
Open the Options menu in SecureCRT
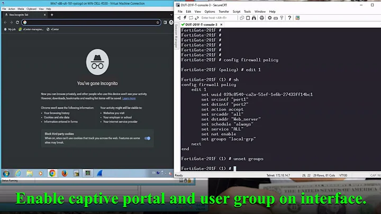(210, 12)
